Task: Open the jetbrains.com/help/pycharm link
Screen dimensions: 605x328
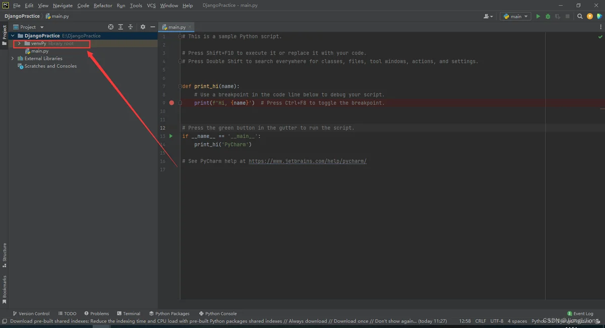Action: tap(308, 161)
